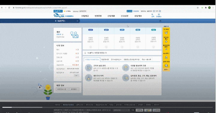This screenshot has width=216, height=113.
Task: Click the arrow icon under the 신고 card
Action: point(91,47)
